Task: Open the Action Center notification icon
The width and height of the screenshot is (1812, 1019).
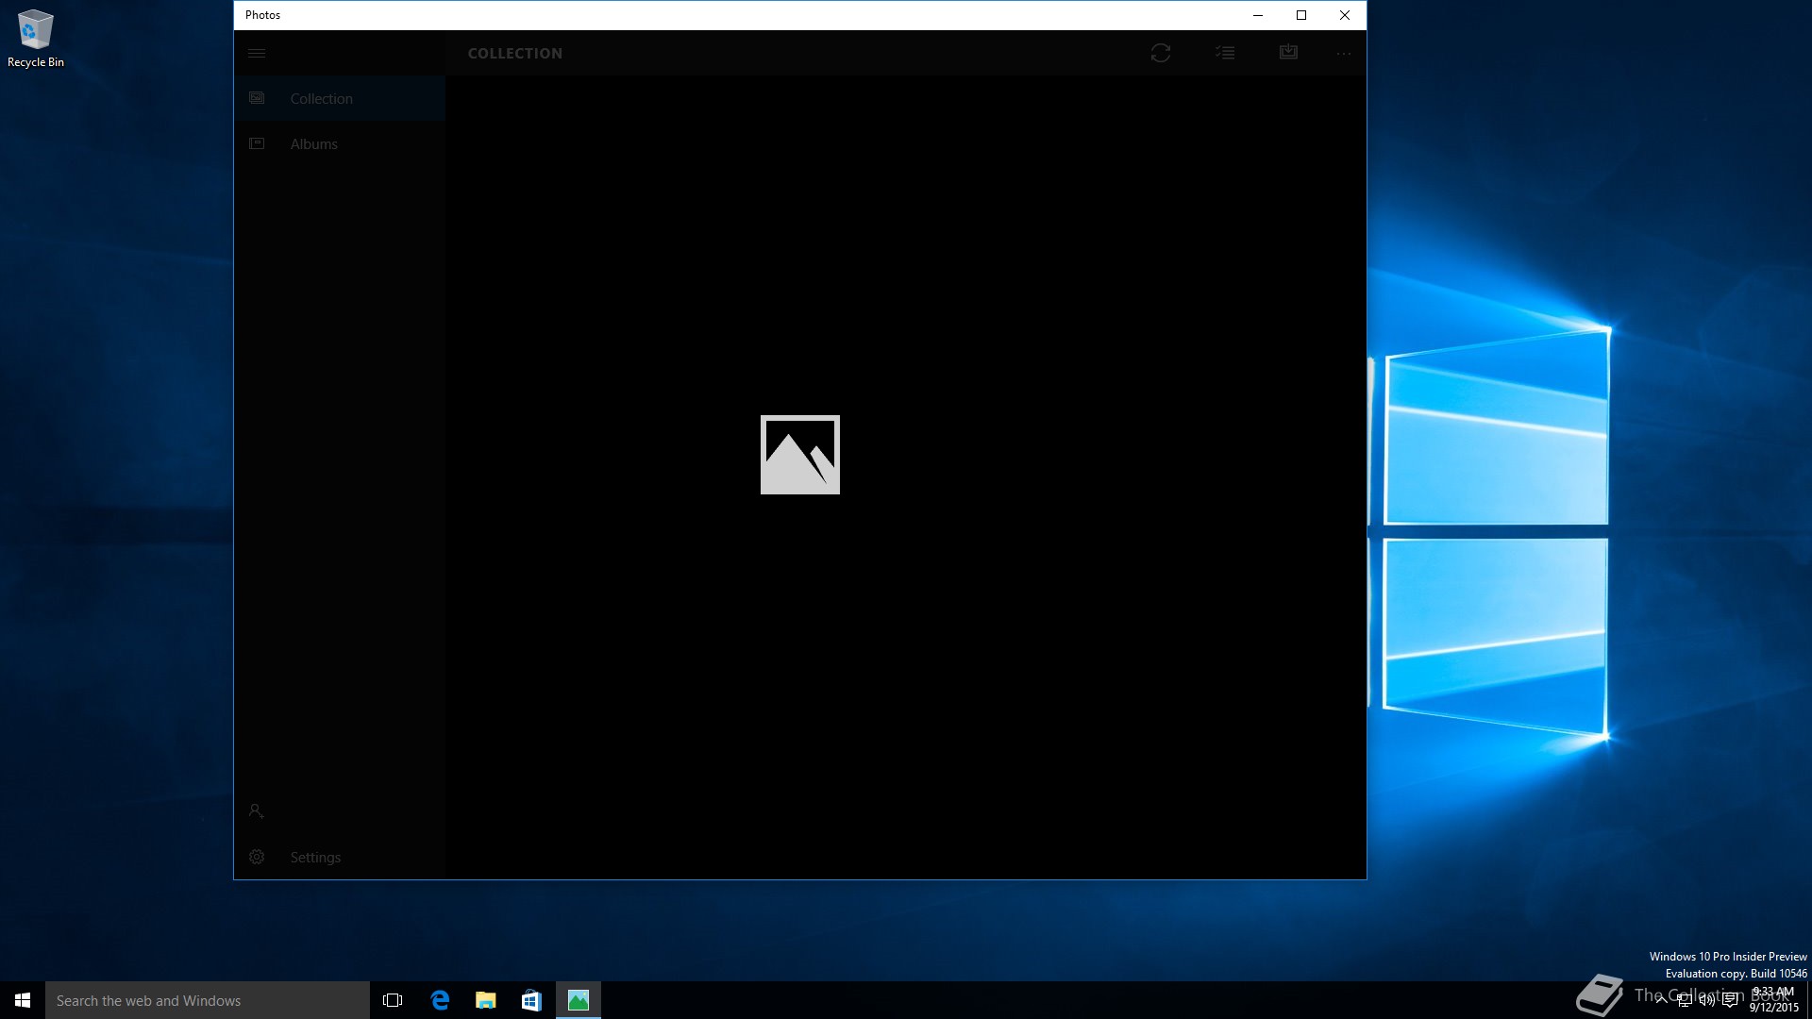Action: (1730, 1000)
